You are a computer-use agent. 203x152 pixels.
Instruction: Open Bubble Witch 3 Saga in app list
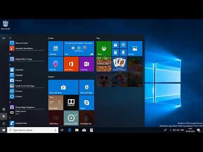27,59
